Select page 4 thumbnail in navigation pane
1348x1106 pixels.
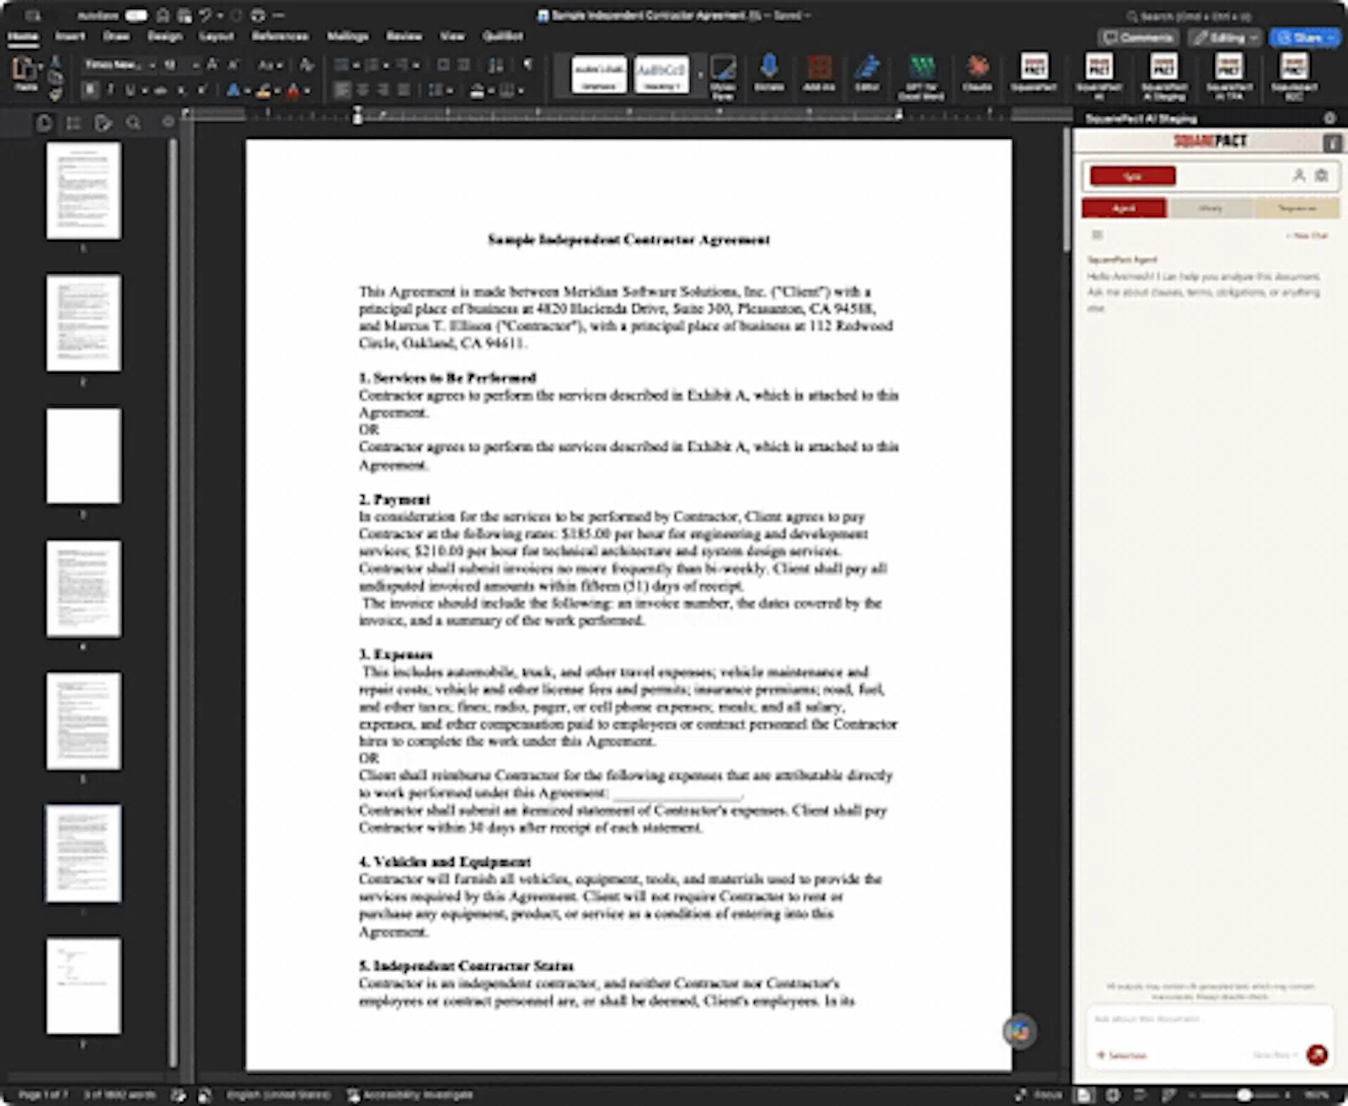(83, 589)
